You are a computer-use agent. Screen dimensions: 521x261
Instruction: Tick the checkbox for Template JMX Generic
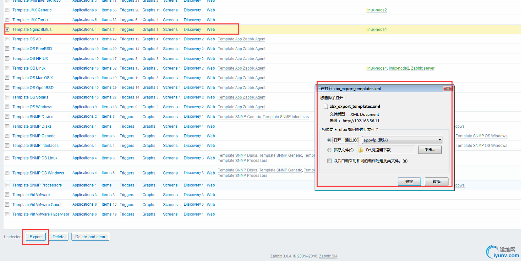tap(7, 10)
